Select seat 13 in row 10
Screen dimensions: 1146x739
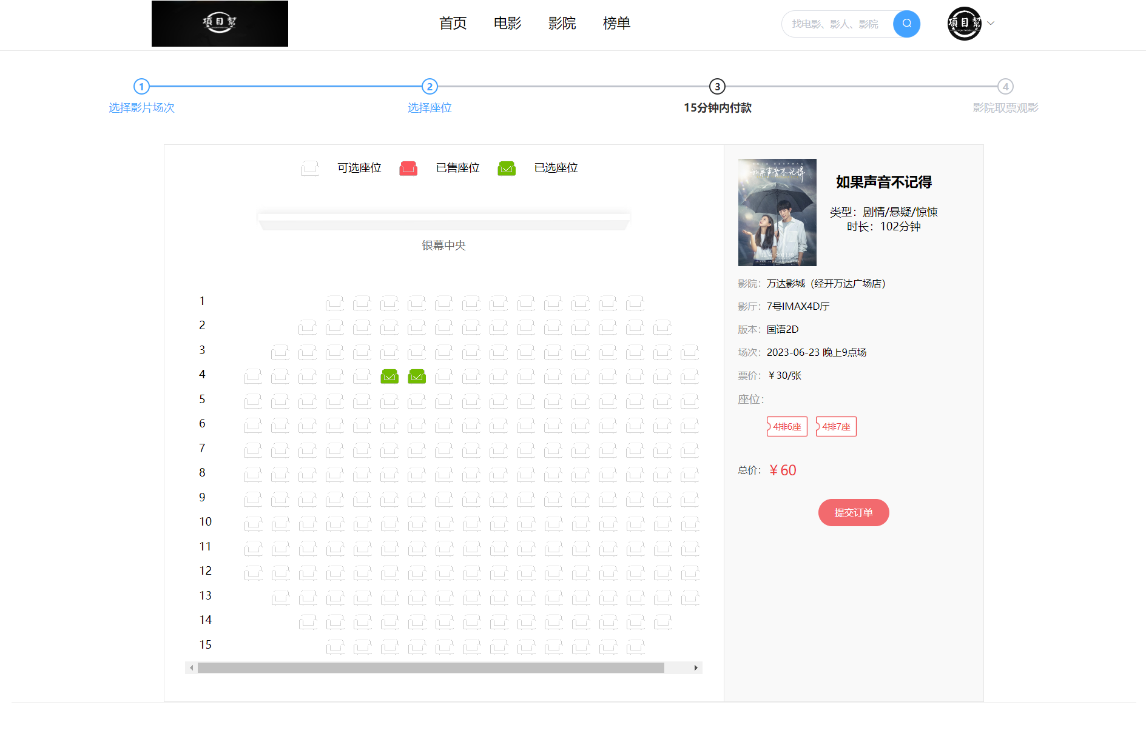(x=581, y=524)
